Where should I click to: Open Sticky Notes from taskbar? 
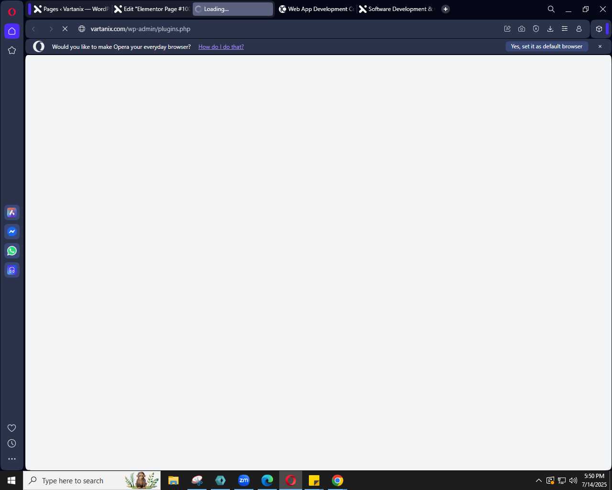click(314, 480)
